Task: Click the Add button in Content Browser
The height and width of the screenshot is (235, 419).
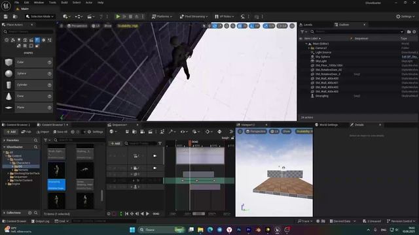Action: 11,132
